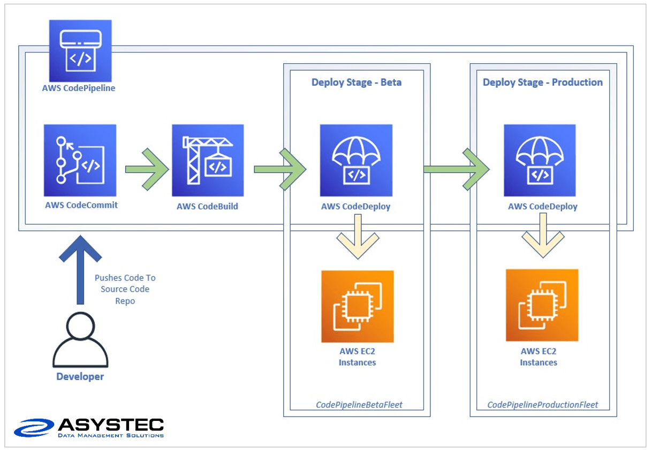The image size is (652, 453).
Task: Click the Production stage EC2 Instances icon
Action: click(542, 305)
